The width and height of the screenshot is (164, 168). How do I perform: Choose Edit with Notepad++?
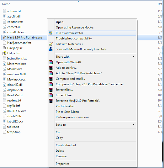pyautogui.click(x=92, y=44)
